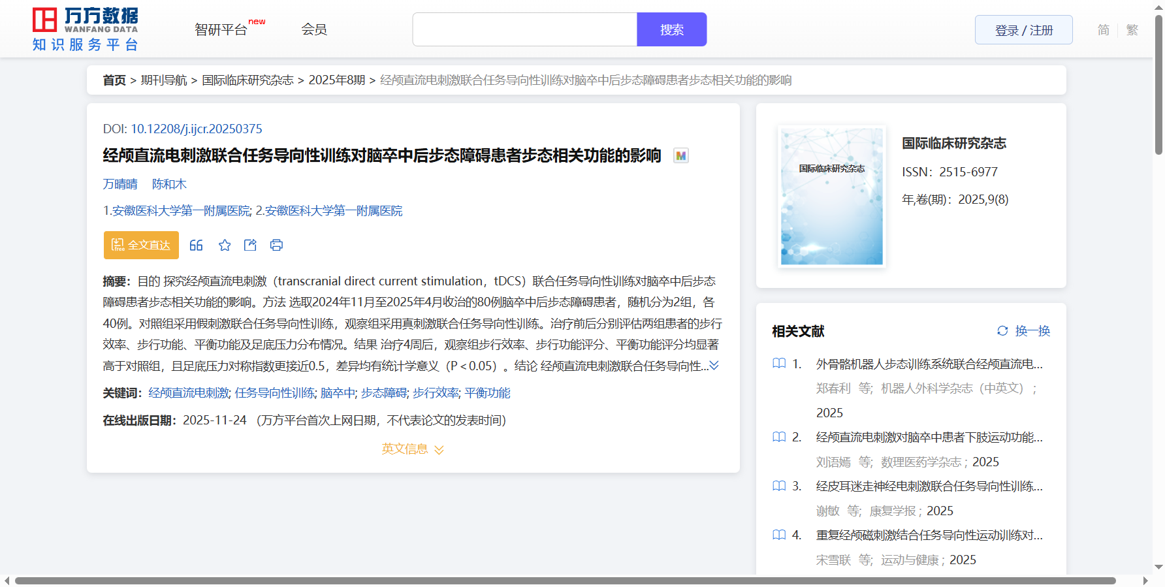Open the 智研平台 menu item

(x=221, y=30)
